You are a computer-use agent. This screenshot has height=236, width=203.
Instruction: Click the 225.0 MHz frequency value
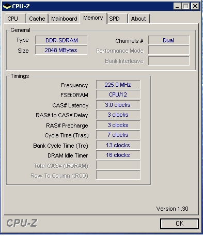(118, 85)
